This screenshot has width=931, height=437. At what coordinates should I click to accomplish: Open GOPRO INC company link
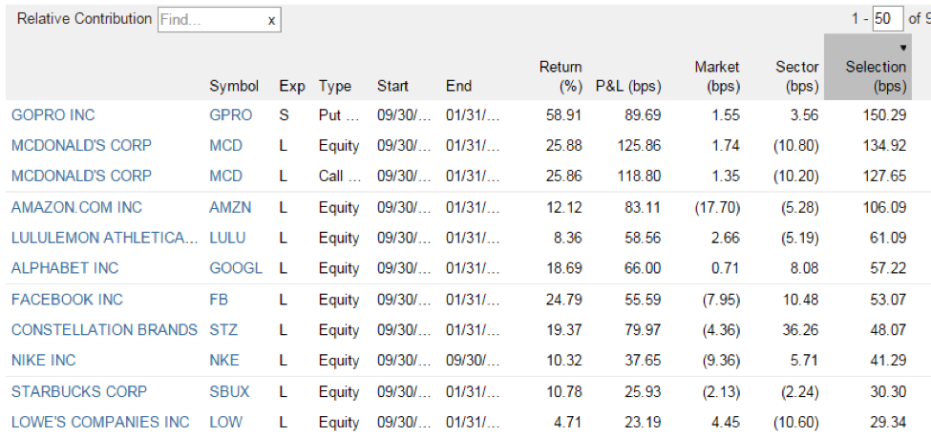tap(53, 115)
